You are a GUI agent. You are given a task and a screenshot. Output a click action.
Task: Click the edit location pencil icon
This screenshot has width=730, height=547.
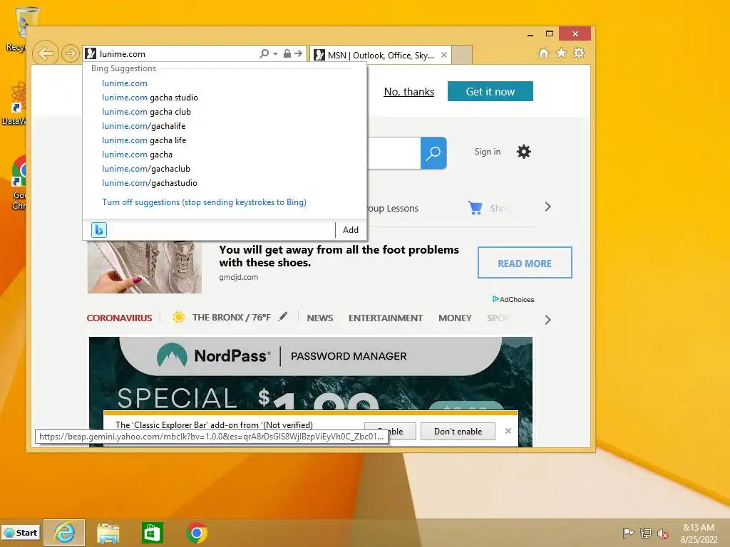[x=282, y=317]
